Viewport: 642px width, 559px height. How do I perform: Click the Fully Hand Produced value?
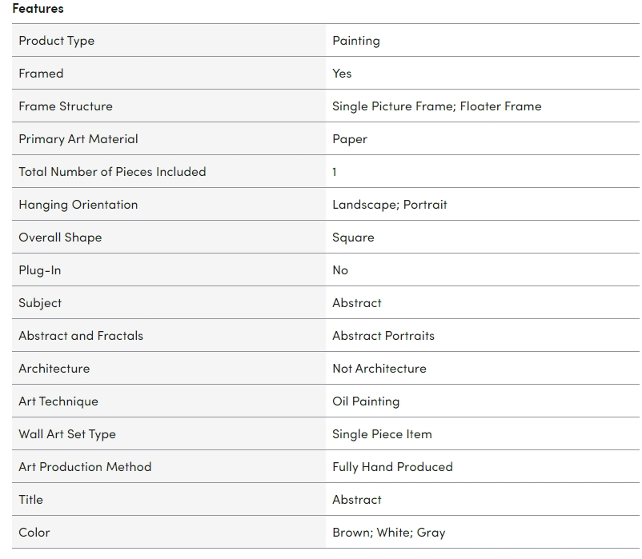click(392, 467)
